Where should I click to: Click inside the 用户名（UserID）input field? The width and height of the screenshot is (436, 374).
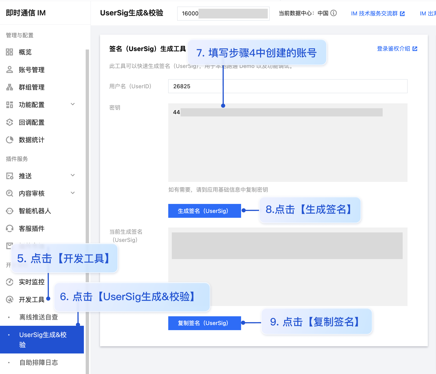tap(287, 86)
